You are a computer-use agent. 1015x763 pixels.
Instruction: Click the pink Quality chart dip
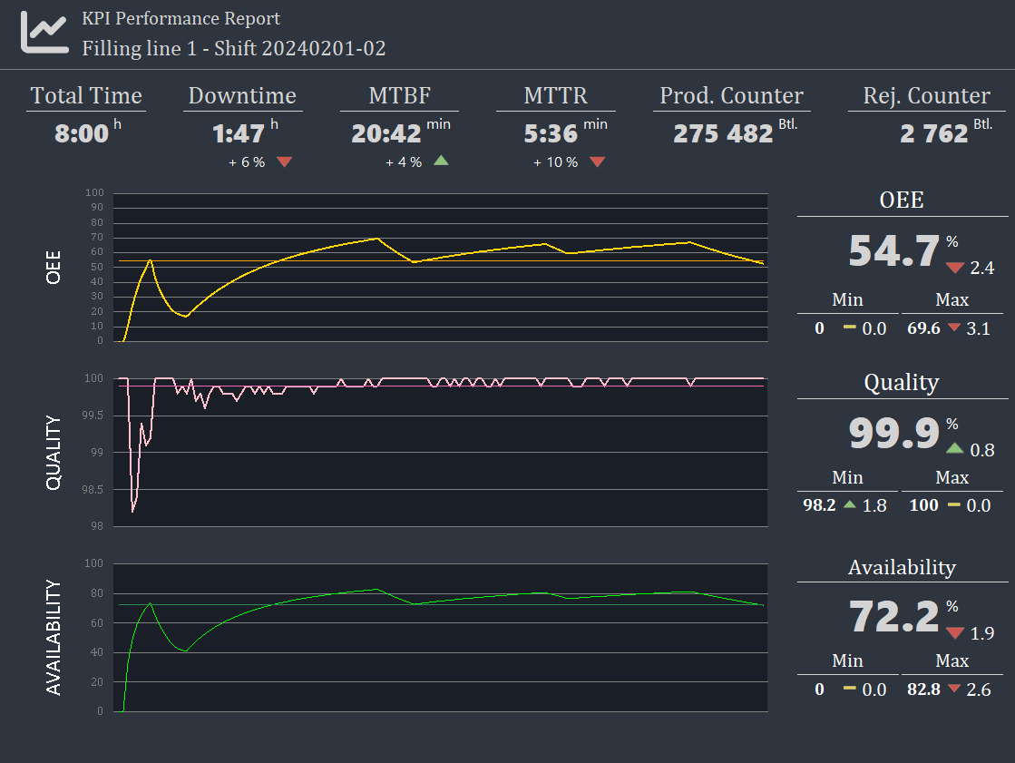point(133,508)
